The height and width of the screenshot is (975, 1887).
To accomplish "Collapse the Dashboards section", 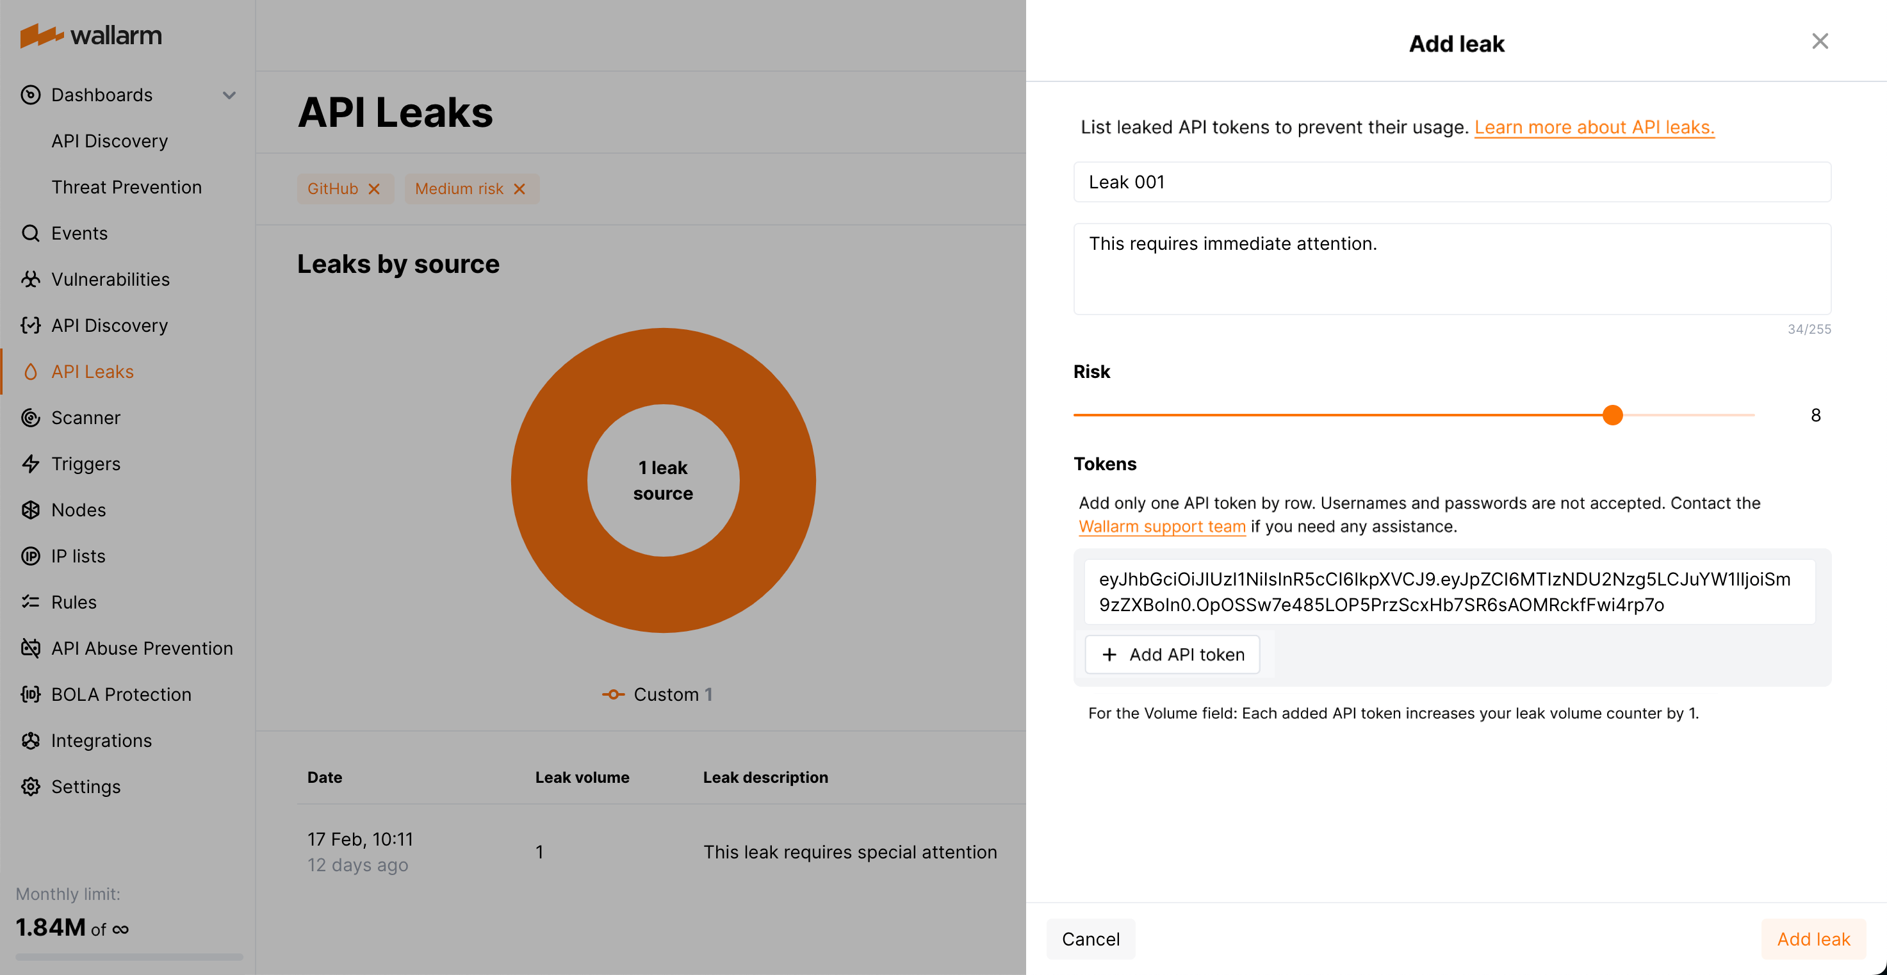I will pos(229,95).
